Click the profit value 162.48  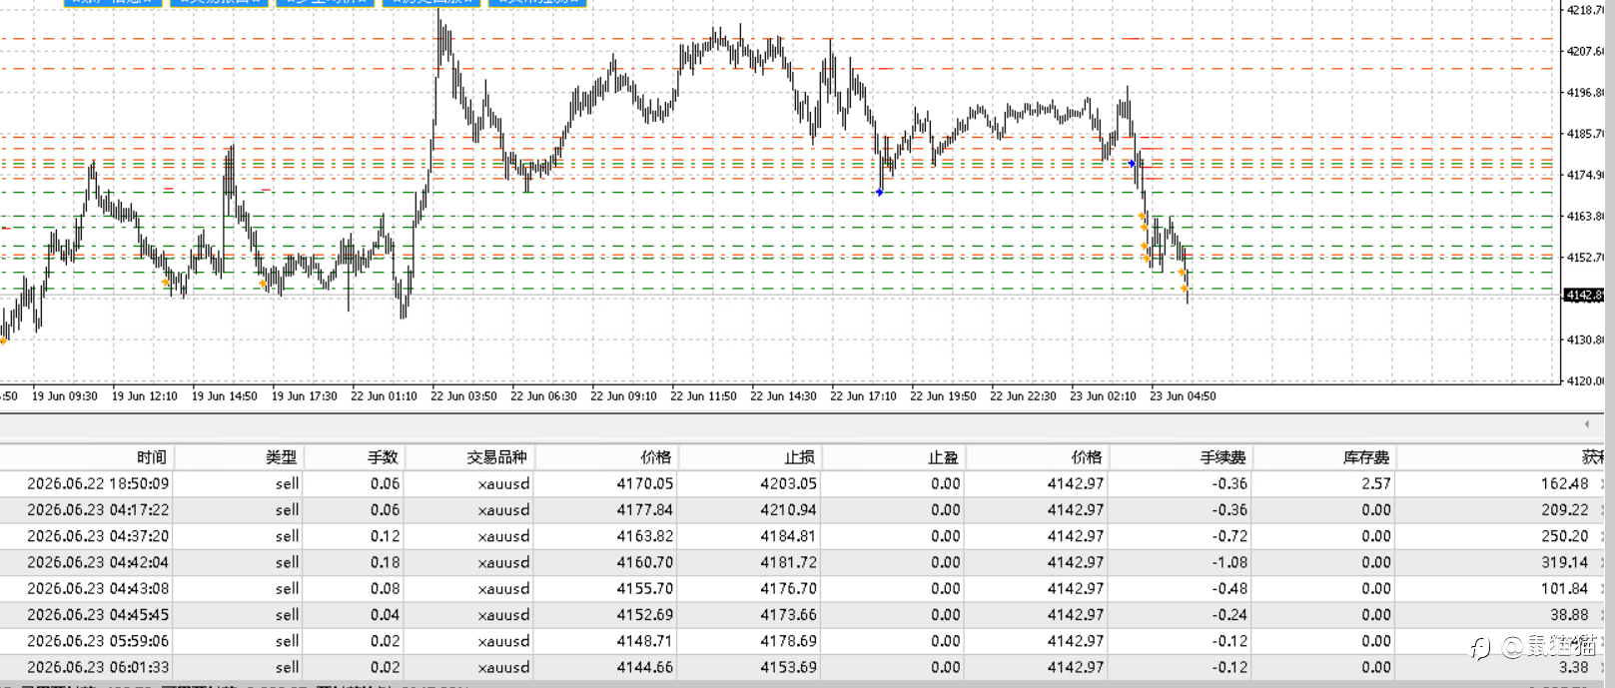pos(1564,483)
